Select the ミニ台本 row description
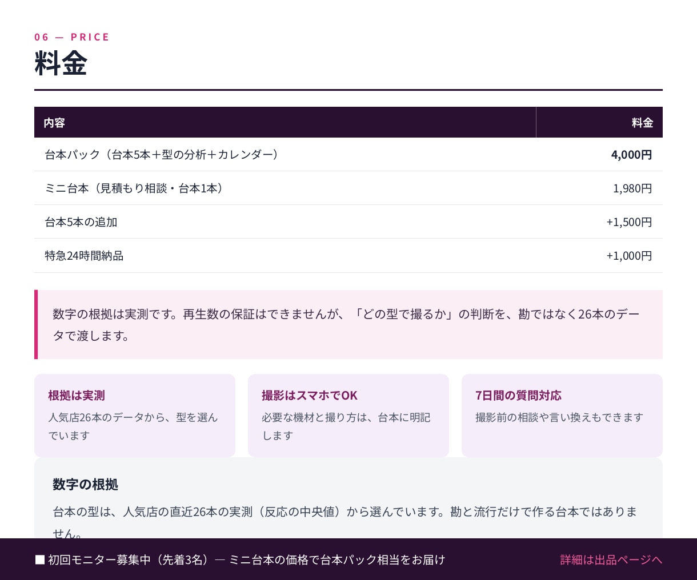The width and height of the screenshot is (697, 580). coord(134,188)
